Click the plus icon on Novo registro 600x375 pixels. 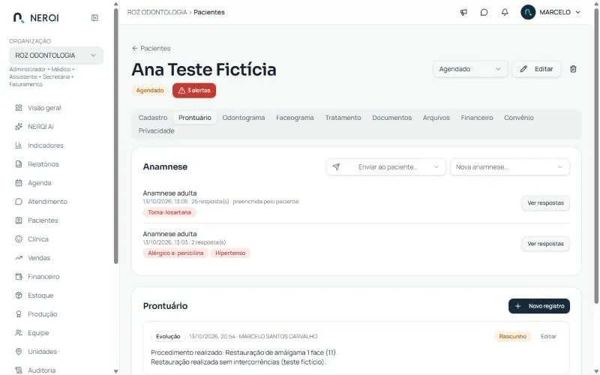517,306
